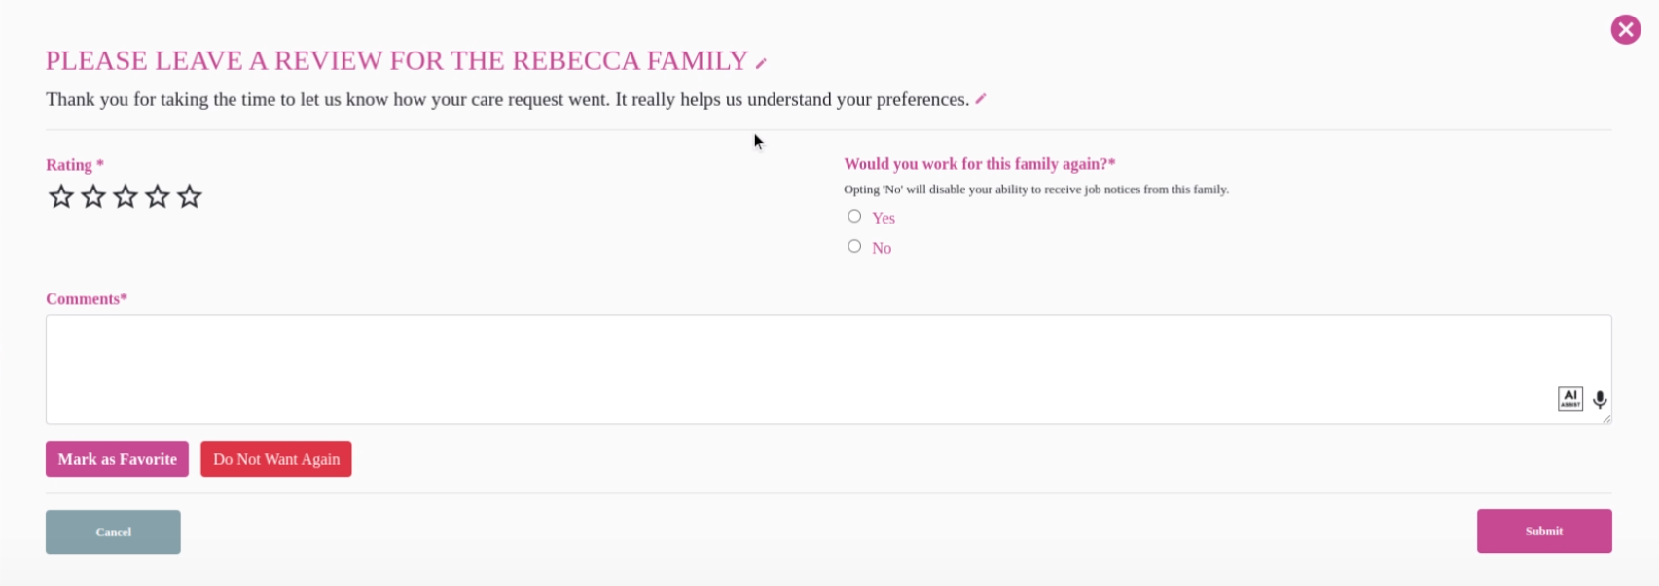Select No radio button option
The height and width of the screenshot is (586, 1659).
[854, 247]
